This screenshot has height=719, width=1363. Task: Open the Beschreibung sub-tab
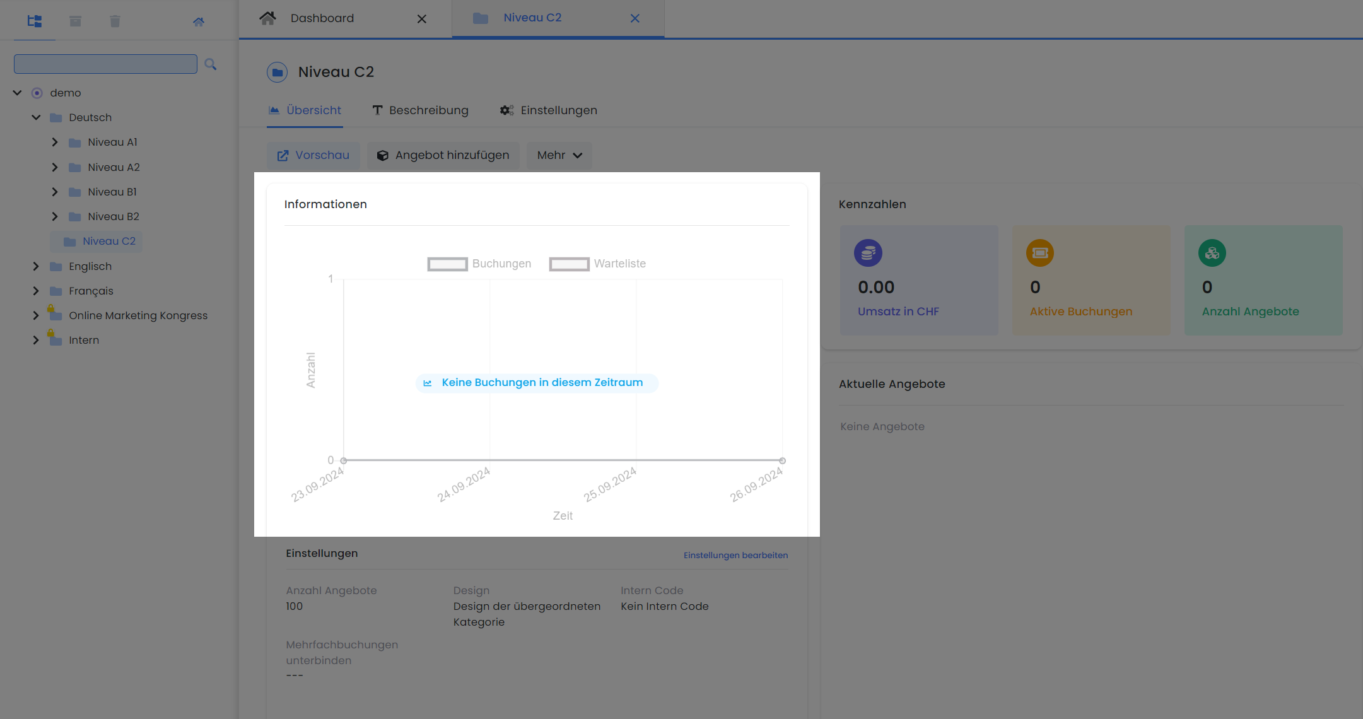coord(420,110)
